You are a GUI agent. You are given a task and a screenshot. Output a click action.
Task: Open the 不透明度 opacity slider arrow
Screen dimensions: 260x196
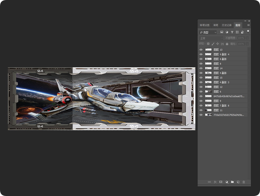[247, 38]
